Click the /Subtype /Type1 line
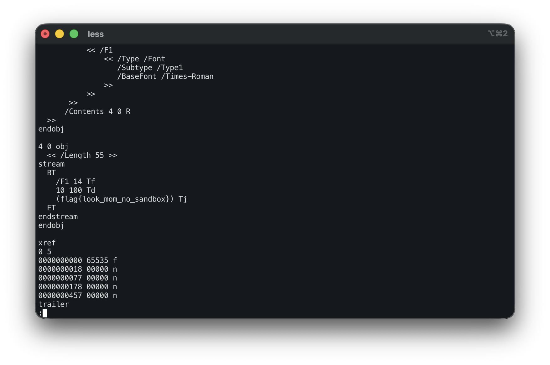 coord(150,68)
